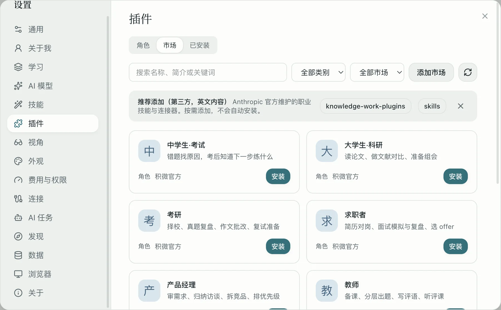The image size is (501, 310).
Task: Open 费用与权限 settings section
Action: pos(53,180)
